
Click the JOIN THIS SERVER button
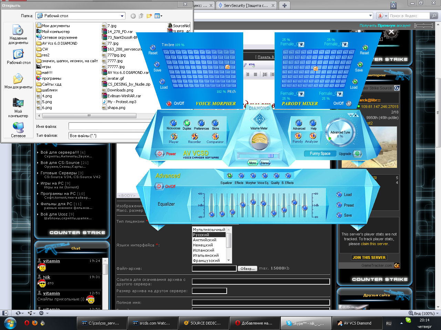click(x=369, y=257)
